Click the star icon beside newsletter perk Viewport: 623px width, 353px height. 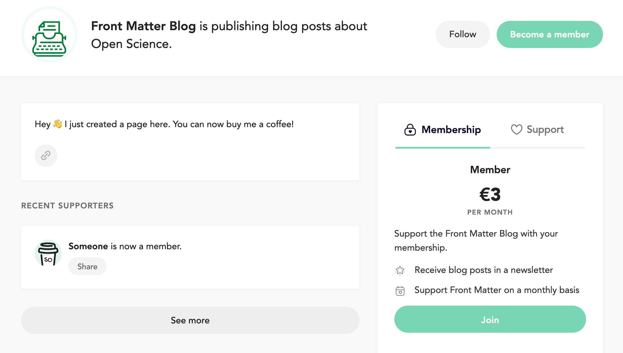point(400,270)
